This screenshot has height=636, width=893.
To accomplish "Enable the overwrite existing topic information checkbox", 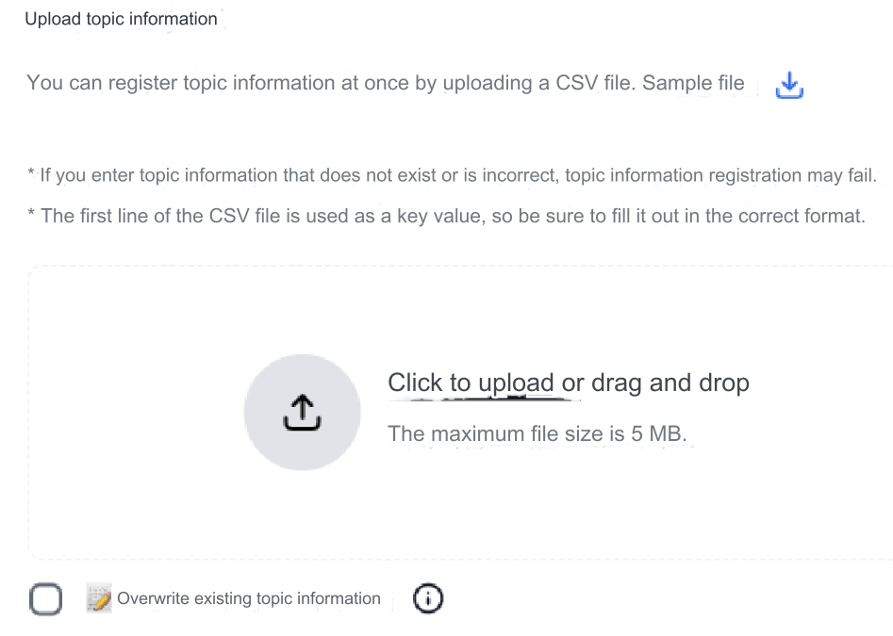I will pyautogui.click(x=46, y=599).
